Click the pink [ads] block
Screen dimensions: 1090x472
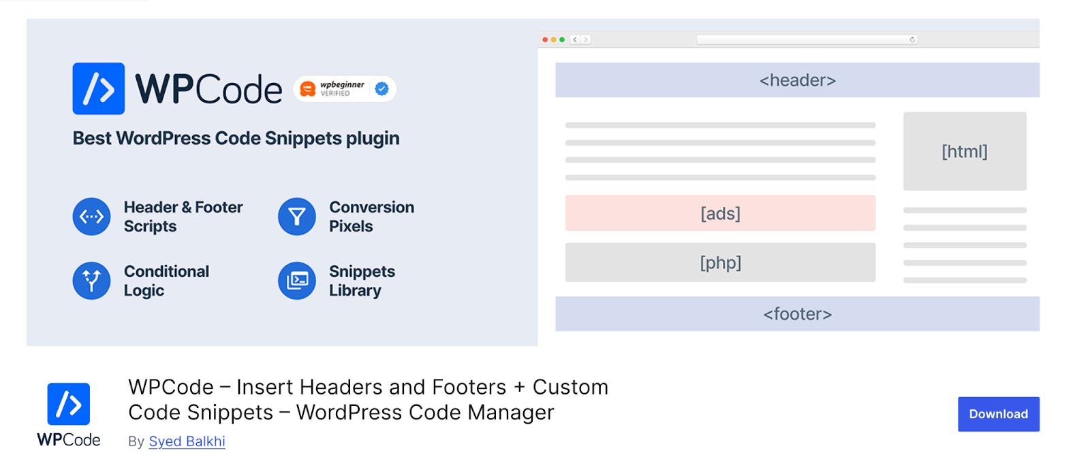[720, 214]
